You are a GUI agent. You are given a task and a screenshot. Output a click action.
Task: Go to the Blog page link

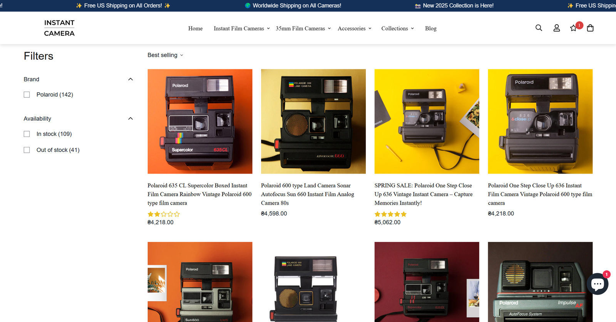coord(430,28)
